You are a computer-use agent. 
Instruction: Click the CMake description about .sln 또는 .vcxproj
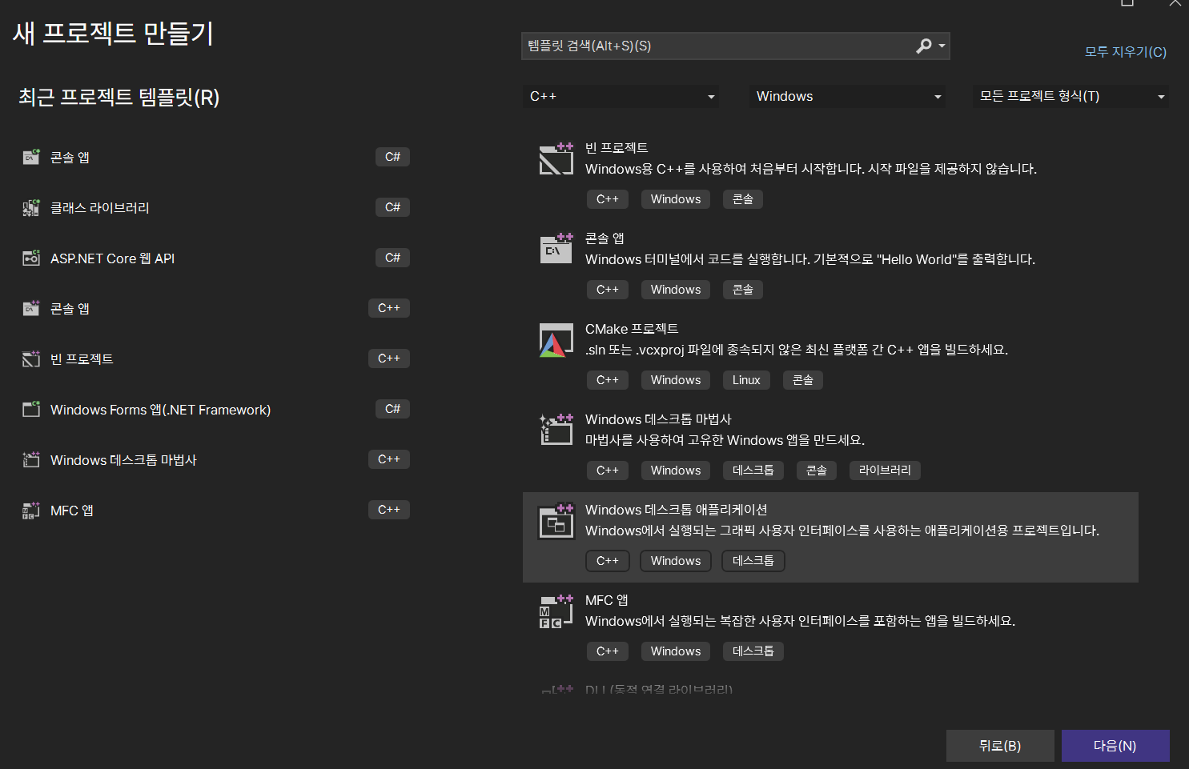[797, 350]
